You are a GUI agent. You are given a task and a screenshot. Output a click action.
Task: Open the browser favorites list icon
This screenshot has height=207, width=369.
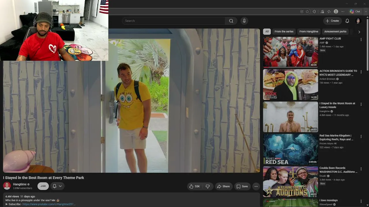click(x=329, y=11)
